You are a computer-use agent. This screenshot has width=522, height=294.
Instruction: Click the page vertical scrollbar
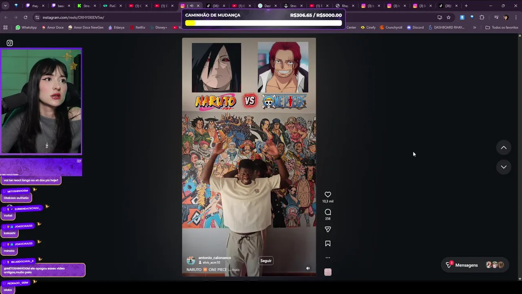tap(520, 157)
